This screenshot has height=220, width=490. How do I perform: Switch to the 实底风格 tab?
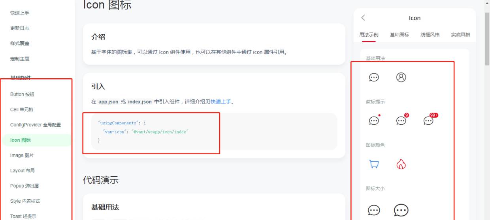(x=461, y=35)
